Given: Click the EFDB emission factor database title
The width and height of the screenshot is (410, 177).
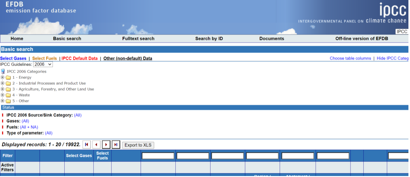Looking at the screenshot, I should click(41, 7).
